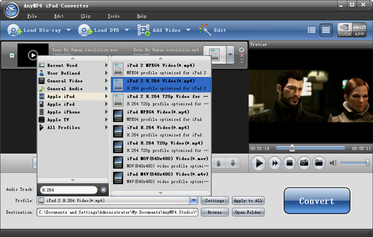Switch to compact list view icon
The image size is (373, 237).
[326, 30]
